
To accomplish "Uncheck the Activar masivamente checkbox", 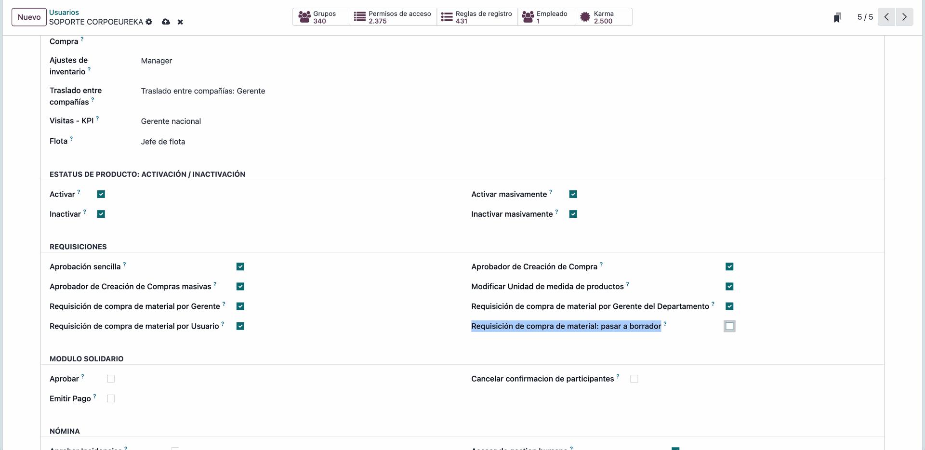I will (573, 194).
